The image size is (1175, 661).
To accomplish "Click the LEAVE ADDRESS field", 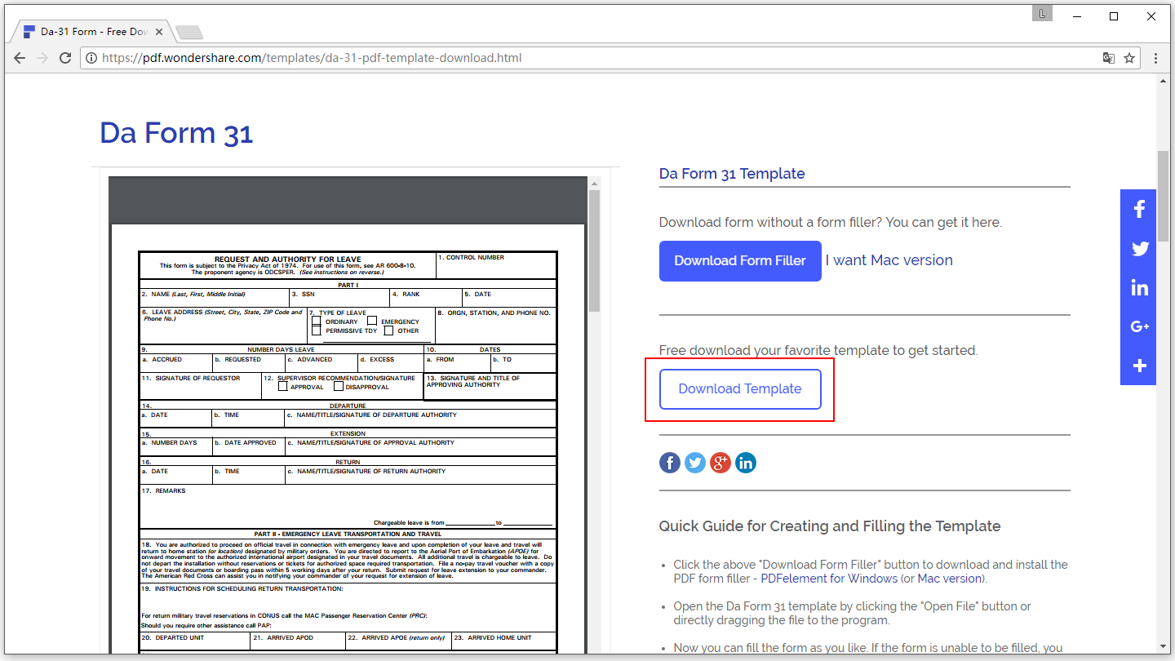I will click(223, 326).
